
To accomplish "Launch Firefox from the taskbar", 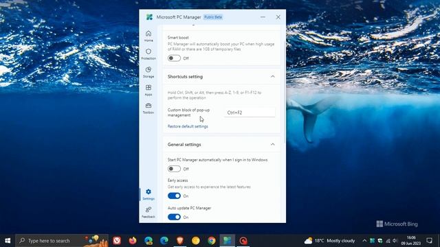I will [x=133, y=241].
